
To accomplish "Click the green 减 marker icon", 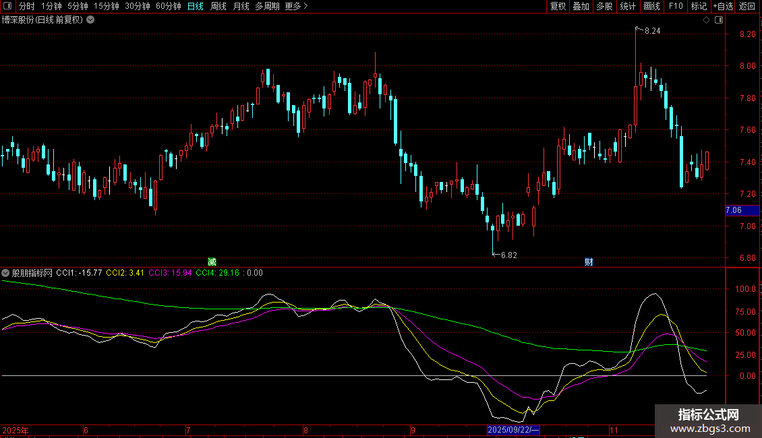I will (212, 261).
